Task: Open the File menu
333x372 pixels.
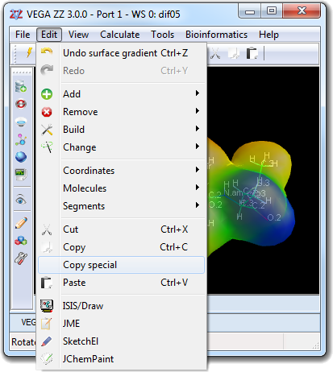Action: coord(23,35)
